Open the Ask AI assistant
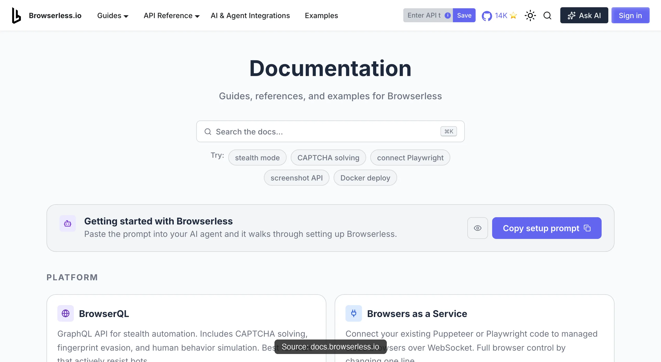This screenshot has height=362, width=661. 584,15
